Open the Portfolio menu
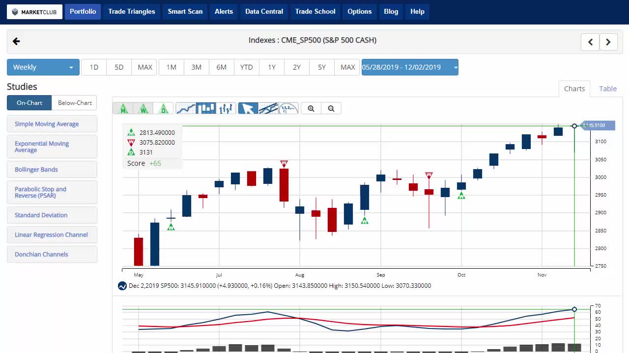The width and height of the screenshot is (629, 353). (x=83, y=12)
